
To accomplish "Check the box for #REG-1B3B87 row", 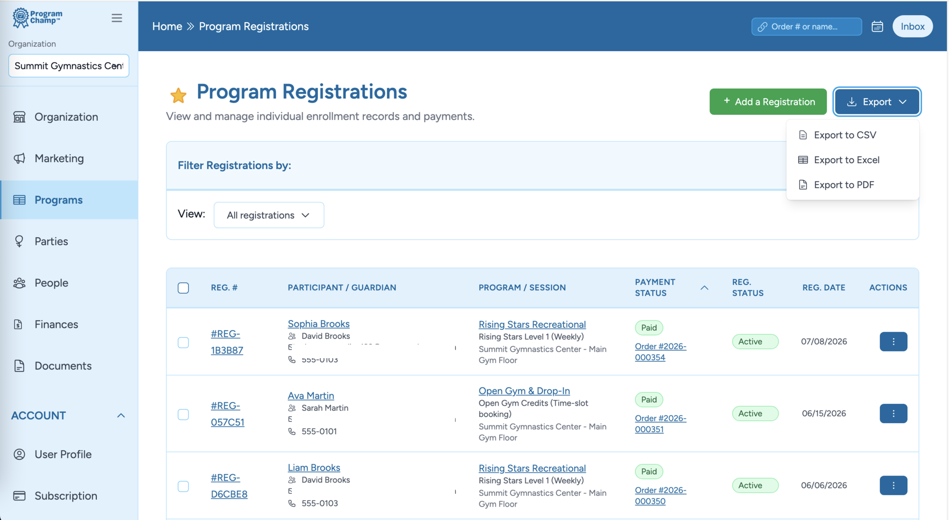I will (183, 343).
